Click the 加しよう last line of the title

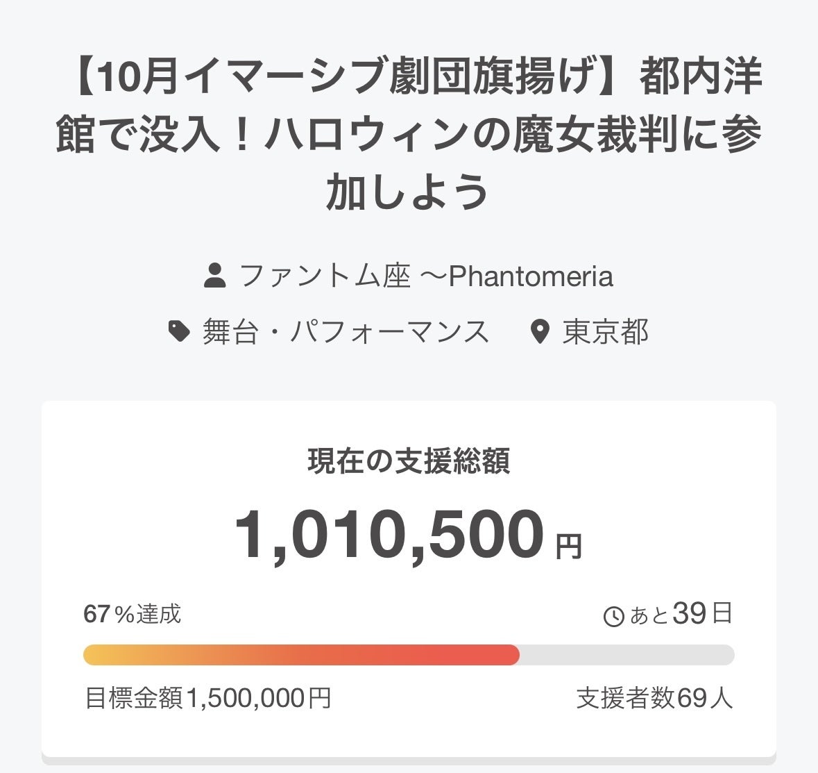pyautogui.click(x=408, y=191)
